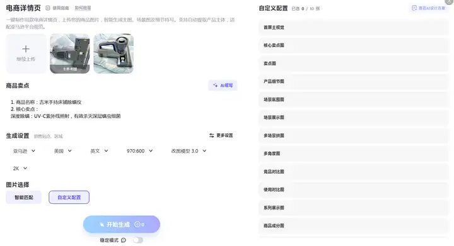The height and width of the screenshot is (246, 454).
Task: Choose the 产品细节图 row
Action: pos(354,81)
